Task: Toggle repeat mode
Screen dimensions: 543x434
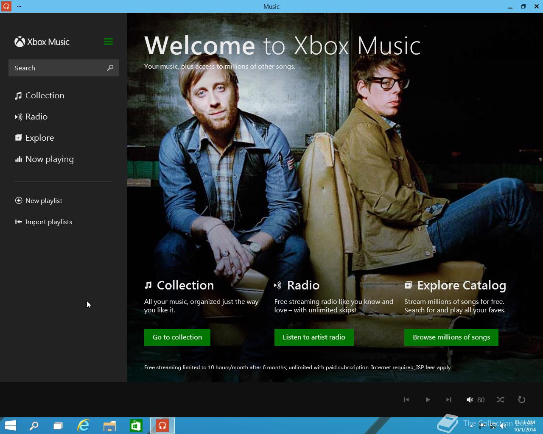Action: tap(522, 400)
